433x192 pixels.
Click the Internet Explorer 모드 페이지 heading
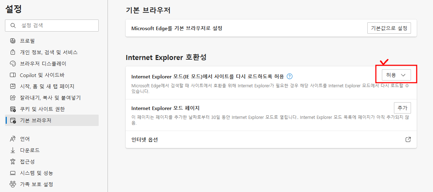click(166, 108)
